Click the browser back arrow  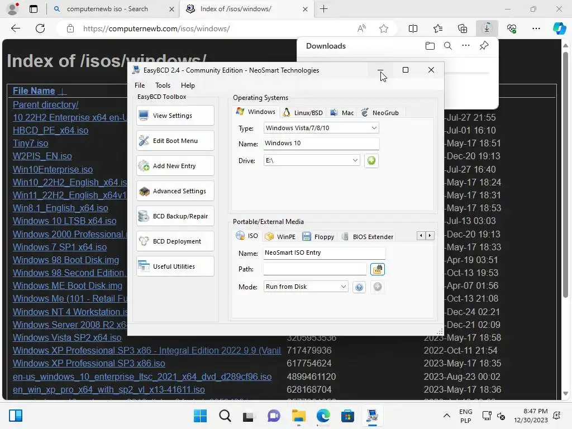click(16, 28)
